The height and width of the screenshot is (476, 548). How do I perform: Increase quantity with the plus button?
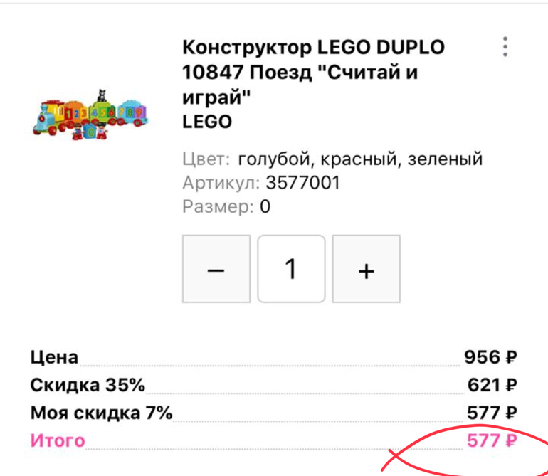(366, 269)
